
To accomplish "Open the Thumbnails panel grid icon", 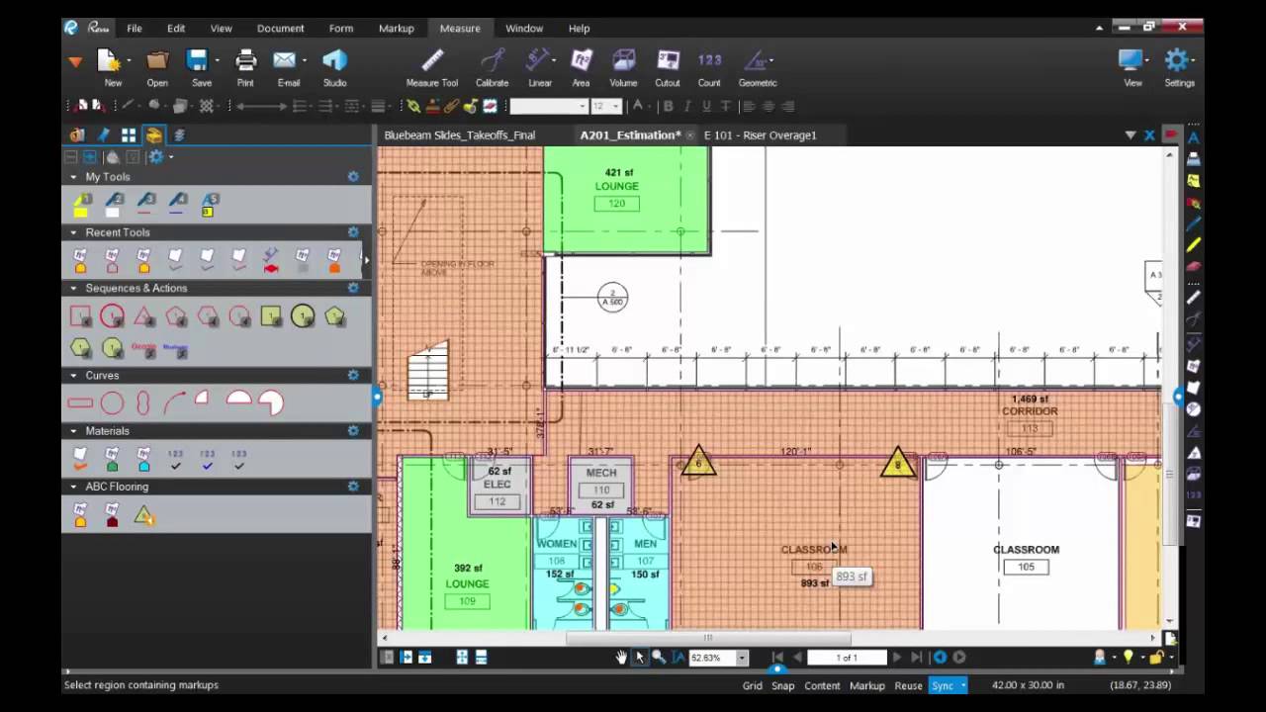I will pyautogui.click(x=129, y=135).
